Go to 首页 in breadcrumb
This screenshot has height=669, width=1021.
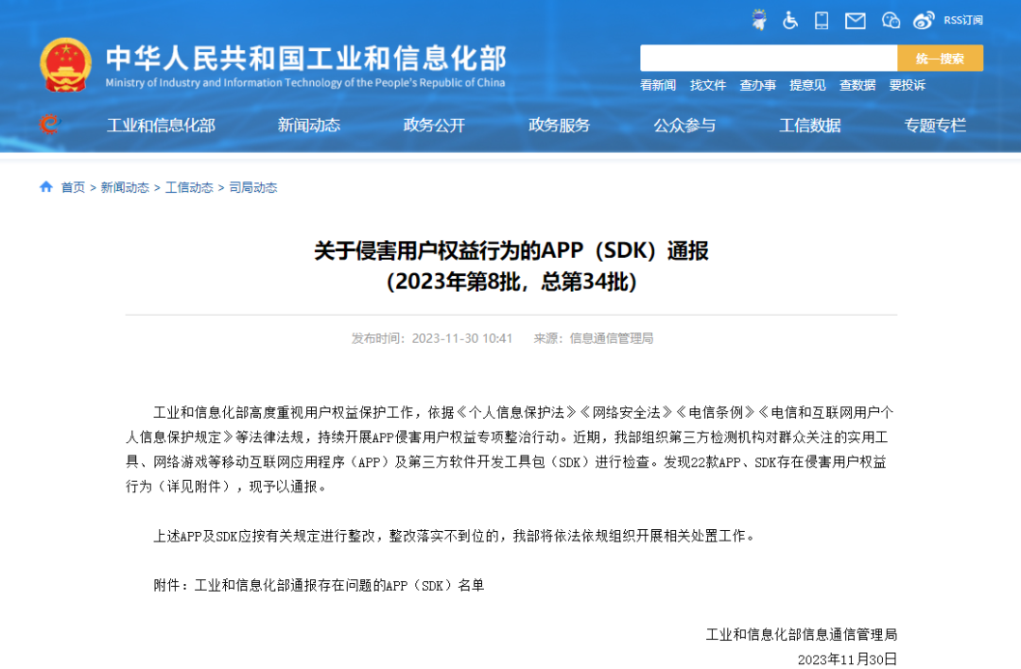73,187
